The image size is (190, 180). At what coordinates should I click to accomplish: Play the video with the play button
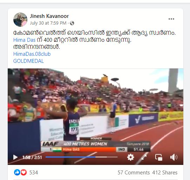15,157
